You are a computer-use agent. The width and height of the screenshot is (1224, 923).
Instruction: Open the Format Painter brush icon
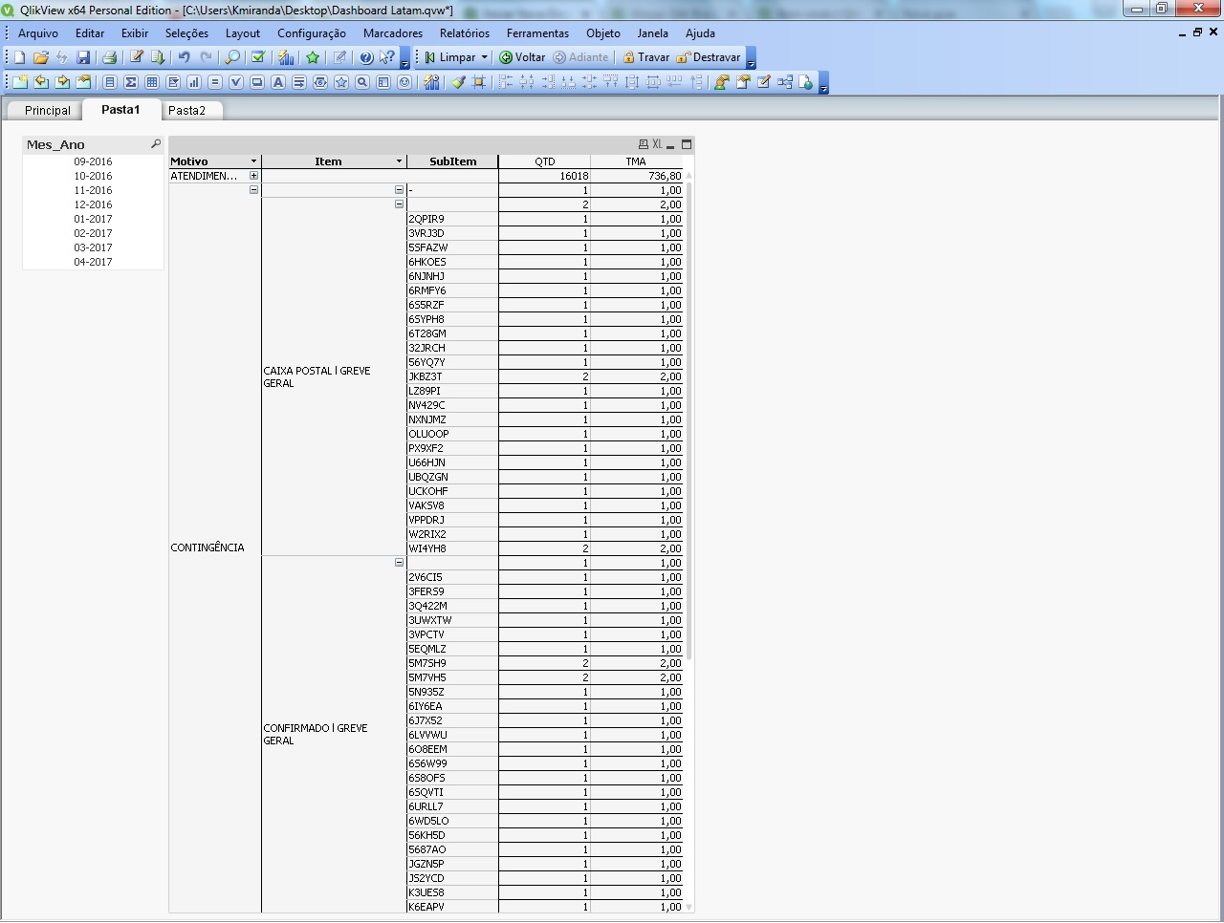pos(458,82)
